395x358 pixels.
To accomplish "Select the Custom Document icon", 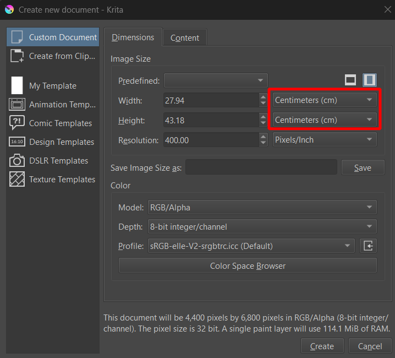I will tap(17, 37).
